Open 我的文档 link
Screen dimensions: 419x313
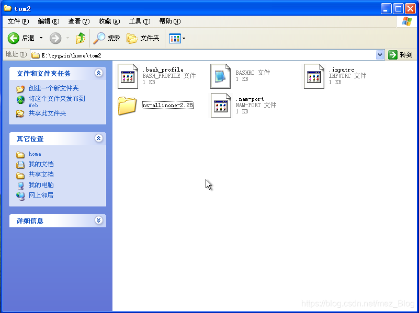tap(41, 164)
